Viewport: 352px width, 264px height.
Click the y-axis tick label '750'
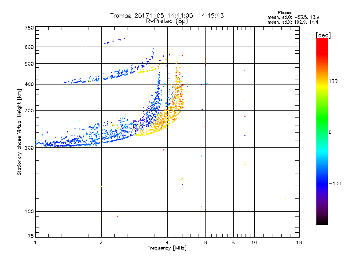(29, 28)
